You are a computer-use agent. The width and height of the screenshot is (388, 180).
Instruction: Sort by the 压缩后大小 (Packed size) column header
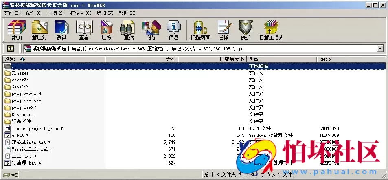click(213, 59)
